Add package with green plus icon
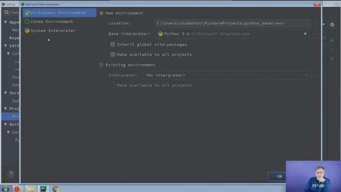The height and width of the screenshot is (192, 341). click(x=331, y=41)
